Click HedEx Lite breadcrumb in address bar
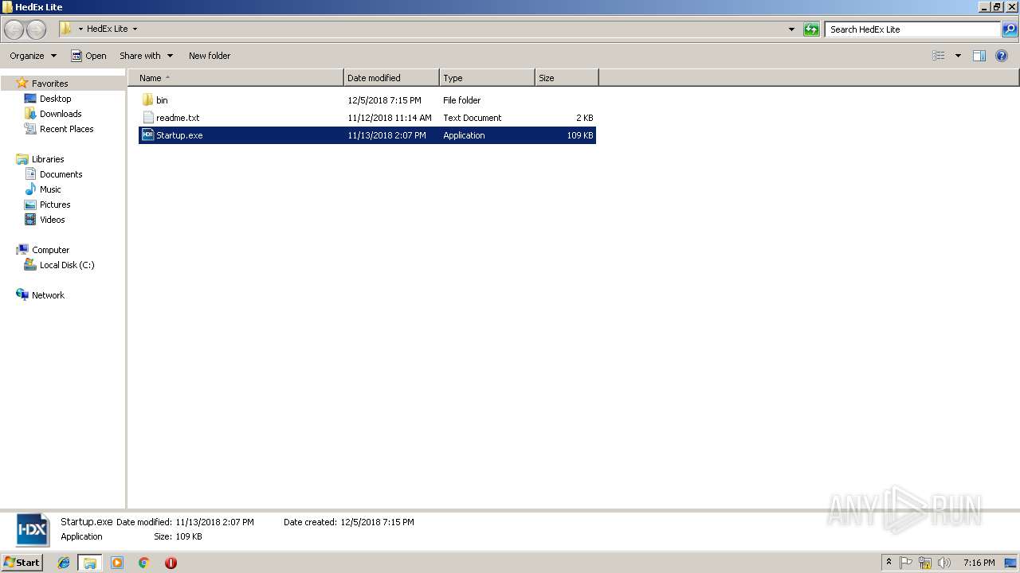This screenshot has width=1020, height=573. click(107, 29)
